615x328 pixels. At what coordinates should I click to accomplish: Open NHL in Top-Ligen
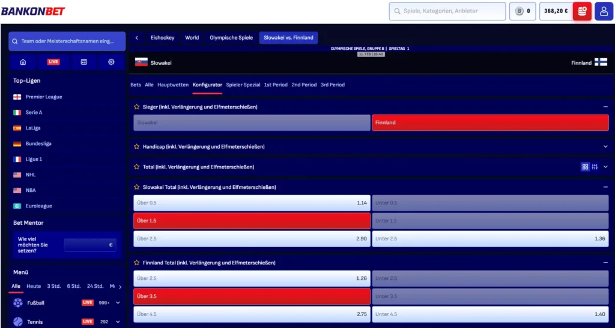31,175
